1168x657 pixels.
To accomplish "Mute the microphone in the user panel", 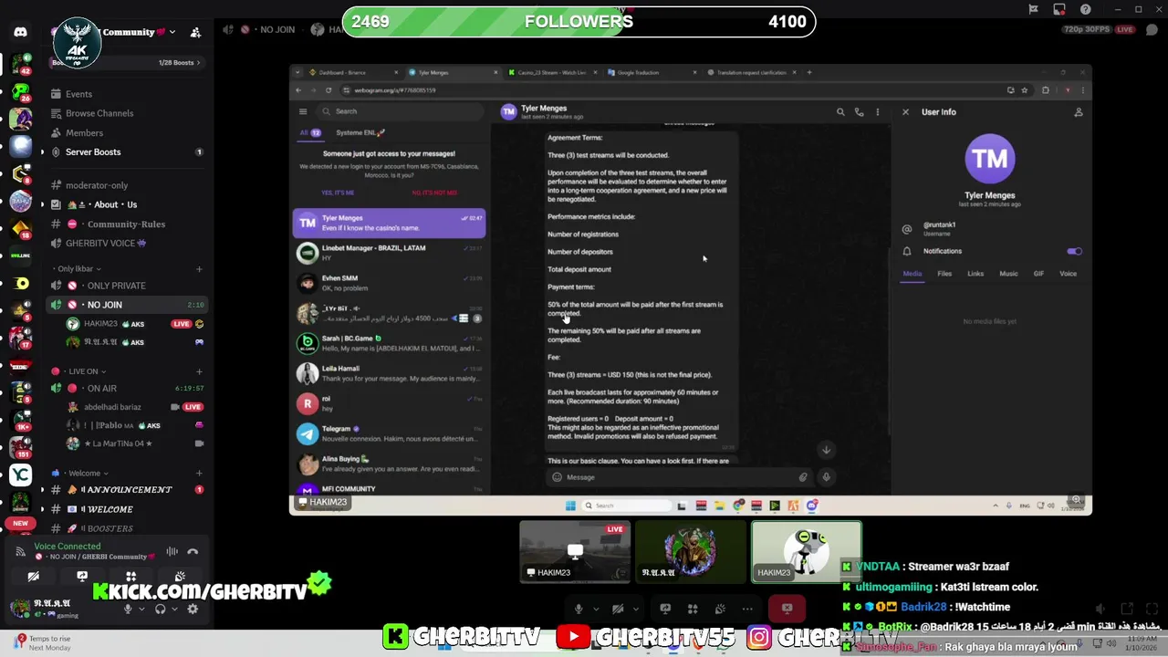I will (x=128, y=610).
